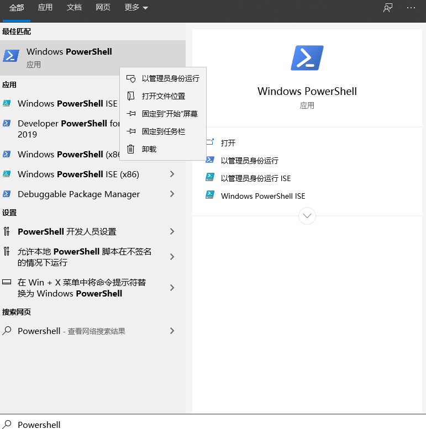Choose 卸载 from the context menu

click(x=163, y=149)
